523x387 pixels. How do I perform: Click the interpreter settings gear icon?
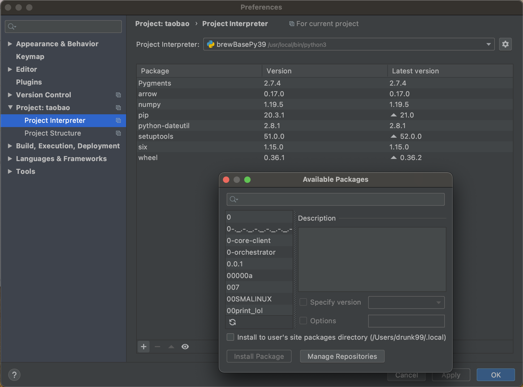pos(505,44)
